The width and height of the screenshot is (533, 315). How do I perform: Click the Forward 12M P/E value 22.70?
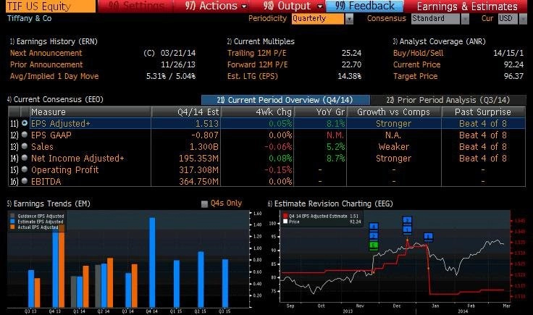(x=351, y=64)
